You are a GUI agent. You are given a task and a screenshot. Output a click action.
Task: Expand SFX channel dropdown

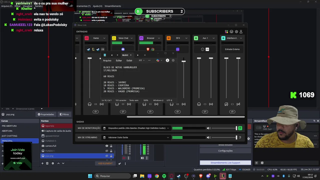click(186, 38)
